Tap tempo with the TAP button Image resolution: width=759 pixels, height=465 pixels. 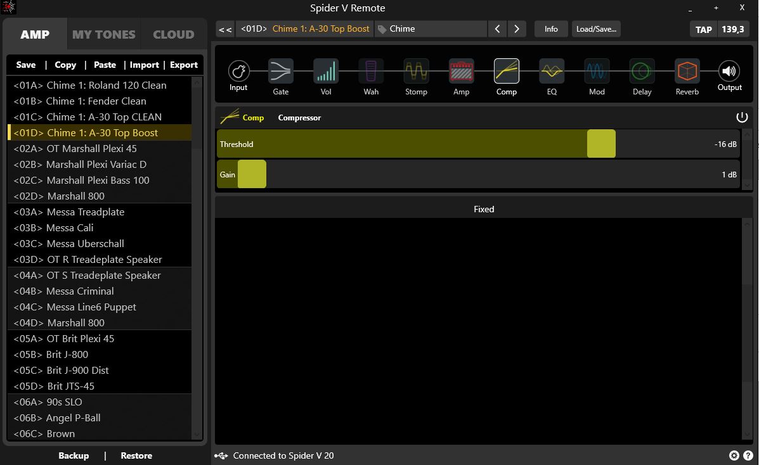tap(703, 30)
